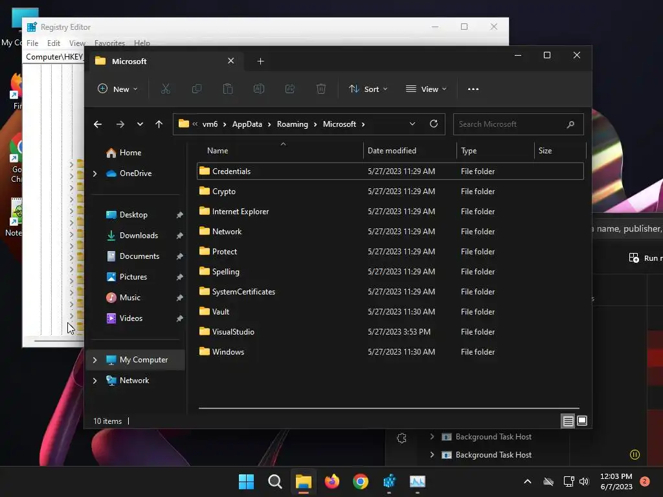Open Help menu in Registry Editor

[142, 43]
